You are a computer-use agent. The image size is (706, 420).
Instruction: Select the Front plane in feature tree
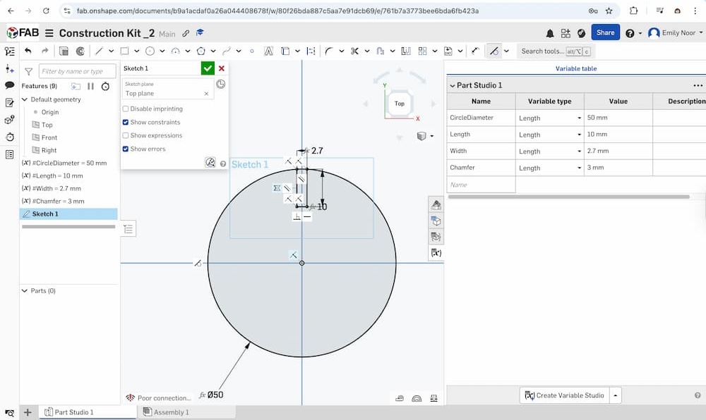pyautogui.click(x=49, y=137)
